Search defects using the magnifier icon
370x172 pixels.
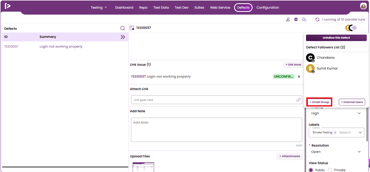pyautogui.click(x=123, y=28)
